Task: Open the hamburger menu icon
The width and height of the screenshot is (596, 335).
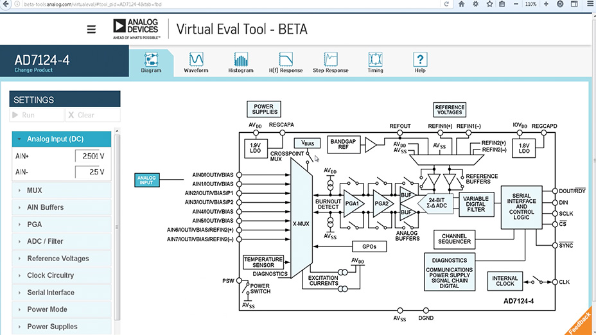Action: (x=91, y=30)
